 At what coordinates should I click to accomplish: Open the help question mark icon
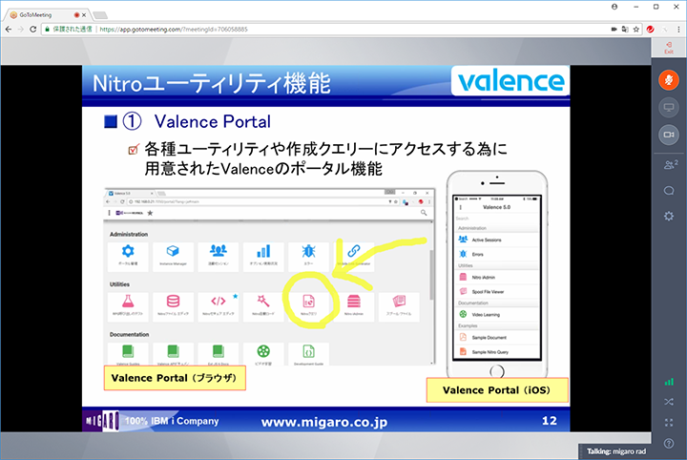pyautogui.click(x=669, y=444)
